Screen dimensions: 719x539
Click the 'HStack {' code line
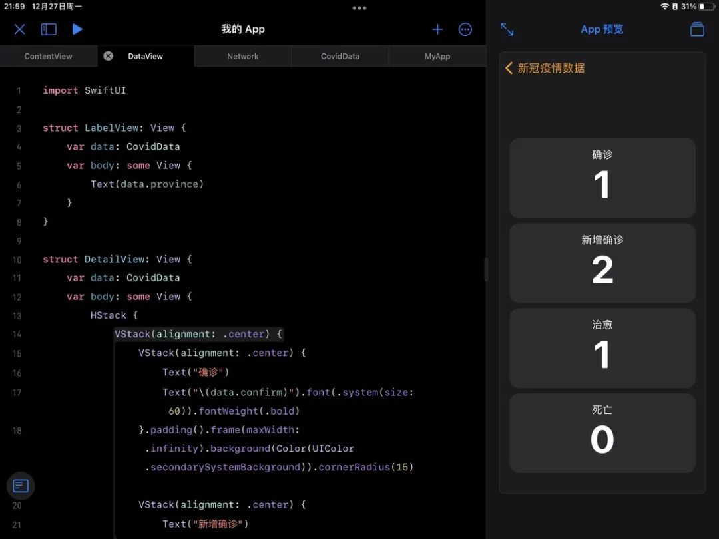click(115, 315)
